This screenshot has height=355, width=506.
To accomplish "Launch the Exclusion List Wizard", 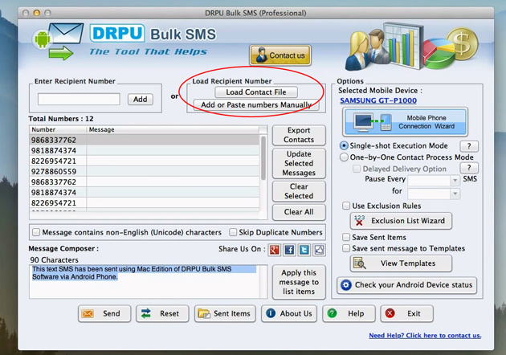I will point(401,221).
